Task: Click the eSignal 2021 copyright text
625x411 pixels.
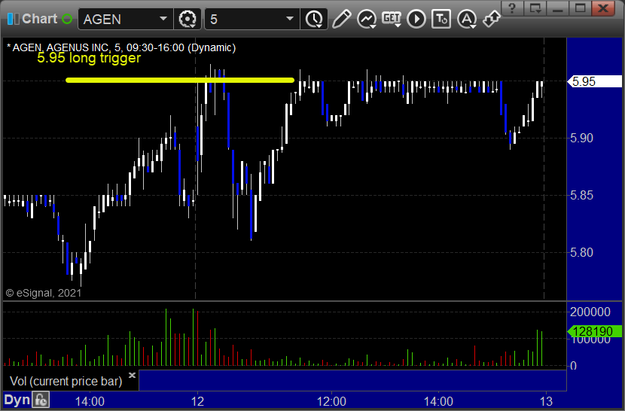Action: pos(44,293)
